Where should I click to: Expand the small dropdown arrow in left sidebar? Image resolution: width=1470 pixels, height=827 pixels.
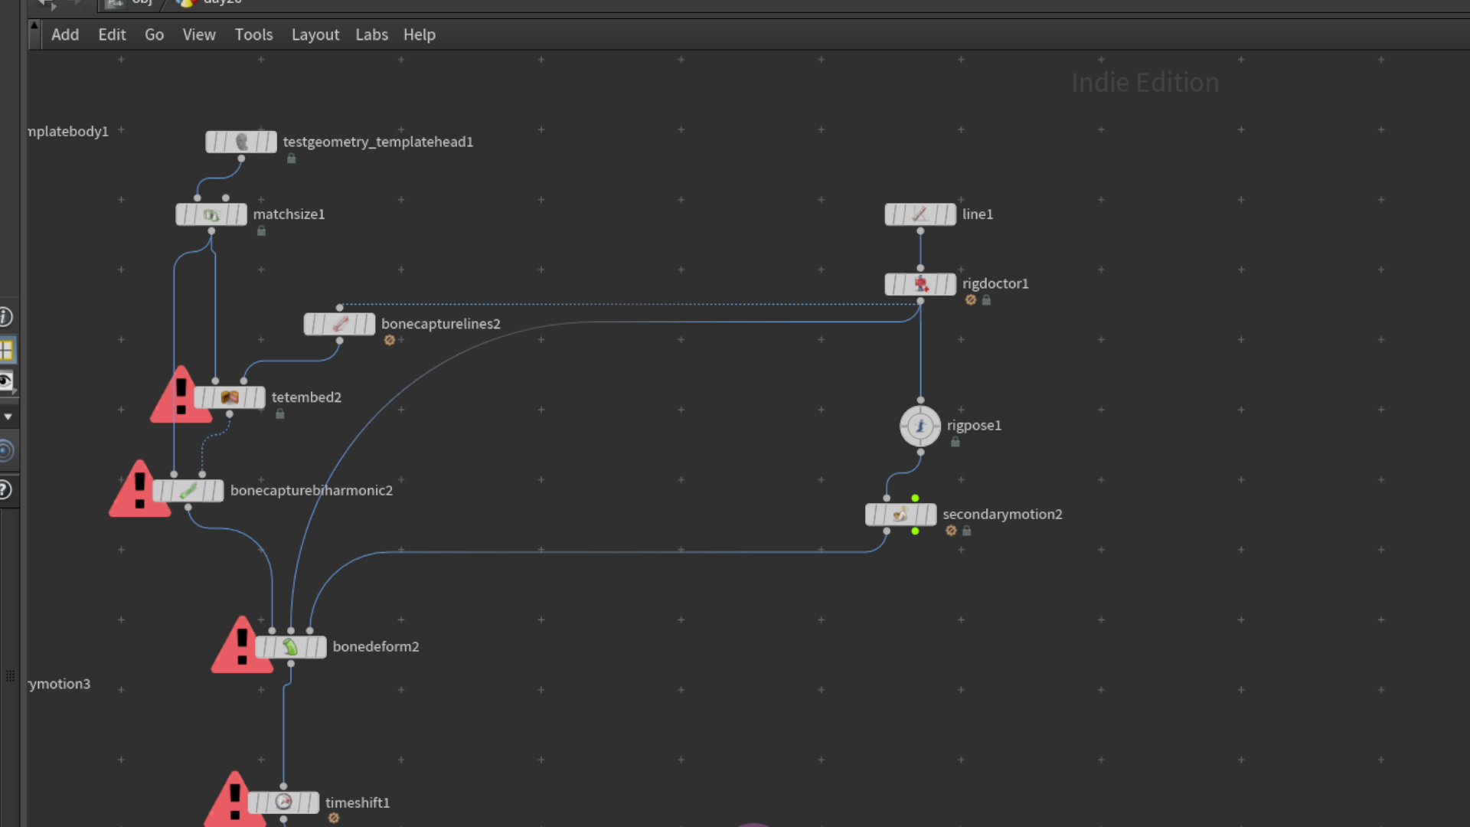point(8,417)
